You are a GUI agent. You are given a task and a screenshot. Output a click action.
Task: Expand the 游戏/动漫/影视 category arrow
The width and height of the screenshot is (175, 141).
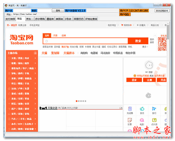[x=35, y=93]
